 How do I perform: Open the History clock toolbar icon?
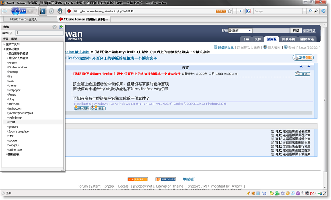(51, 11)
